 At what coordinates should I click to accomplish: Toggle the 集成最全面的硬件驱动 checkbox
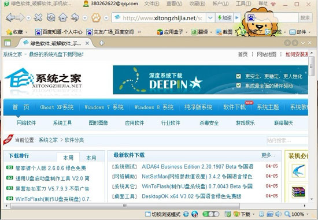pyautogui.click(x=238, y=85)
